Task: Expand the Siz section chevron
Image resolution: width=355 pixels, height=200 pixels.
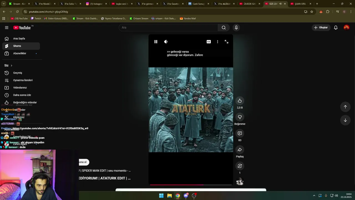Action: [x=11, y=66]
